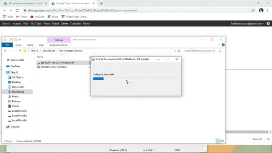This screenshot has width=272, height=153.
Task: Open Google settings gear icon
Action: coord(268,23)
